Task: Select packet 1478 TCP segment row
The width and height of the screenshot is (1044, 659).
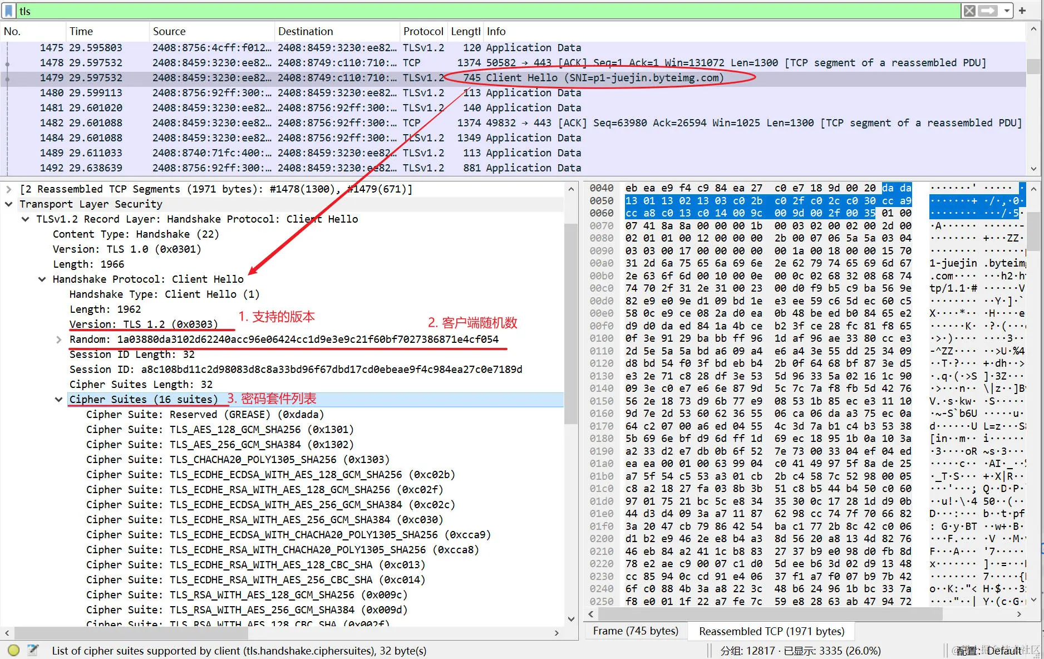Action: click(x=513, y=63)
